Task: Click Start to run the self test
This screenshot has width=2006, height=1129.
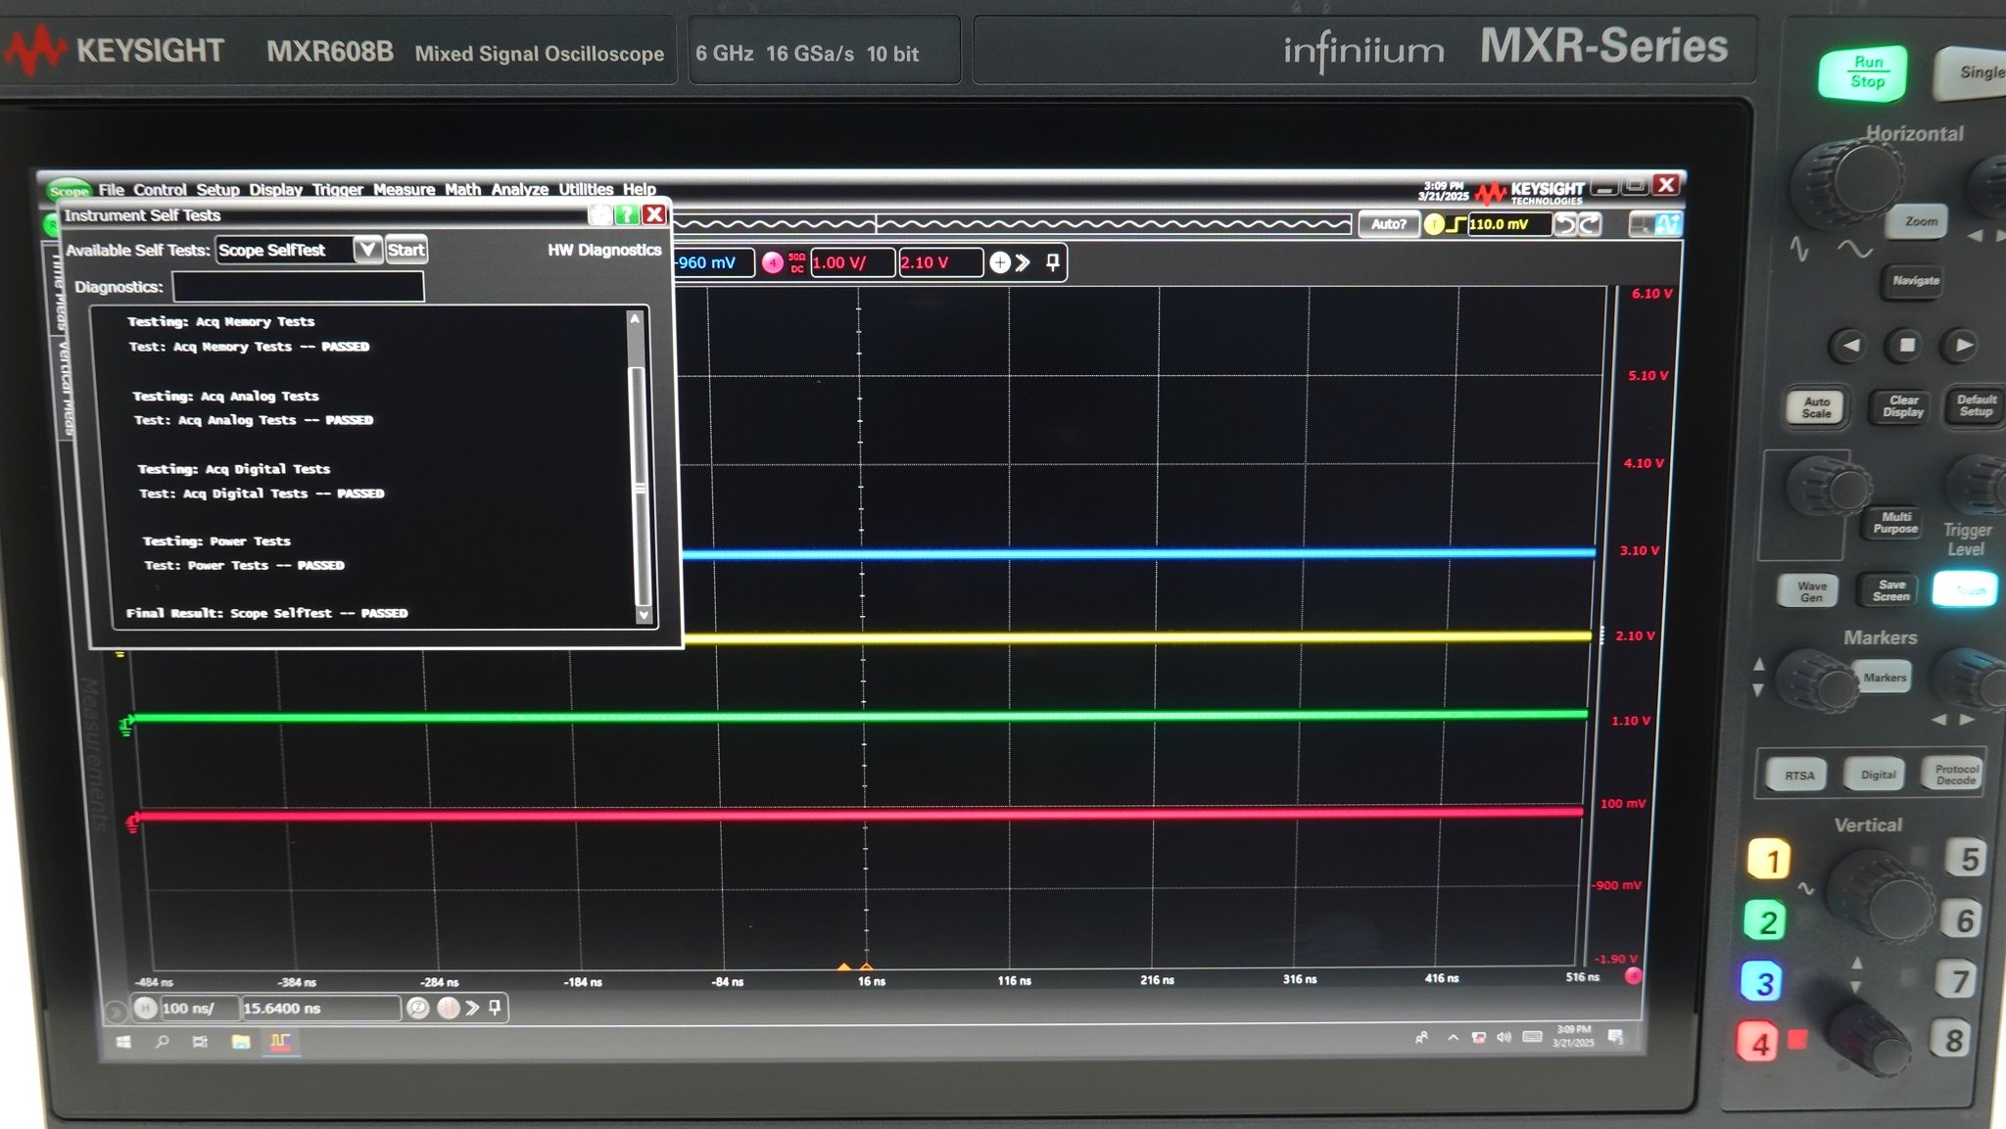Action: pyautogui.click(x=406, y=250)
